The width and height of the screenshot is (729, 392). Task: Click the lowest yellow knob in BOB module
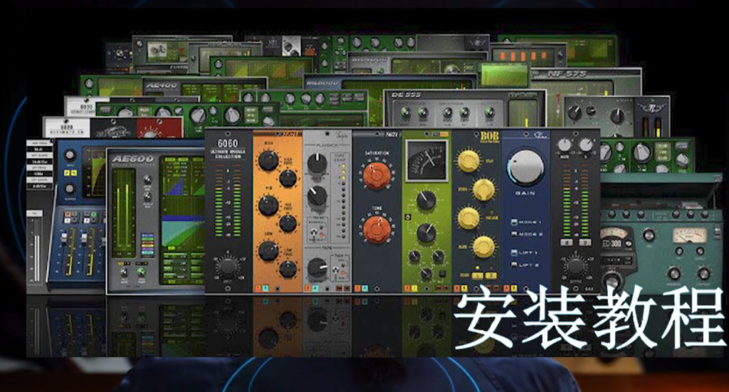[483, 247]
